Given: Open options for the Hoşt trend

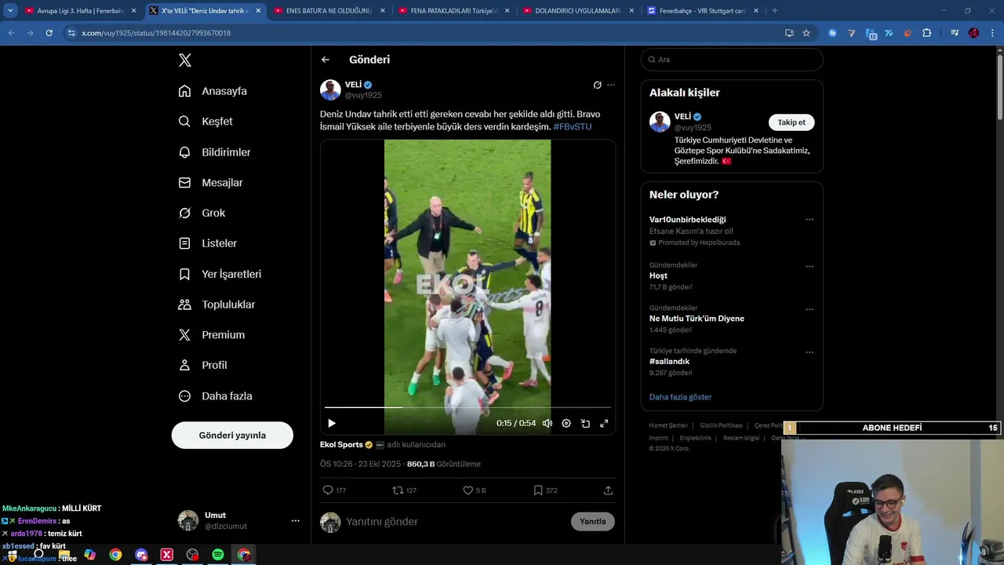Looking at the screenshot, I should (809, 266).
